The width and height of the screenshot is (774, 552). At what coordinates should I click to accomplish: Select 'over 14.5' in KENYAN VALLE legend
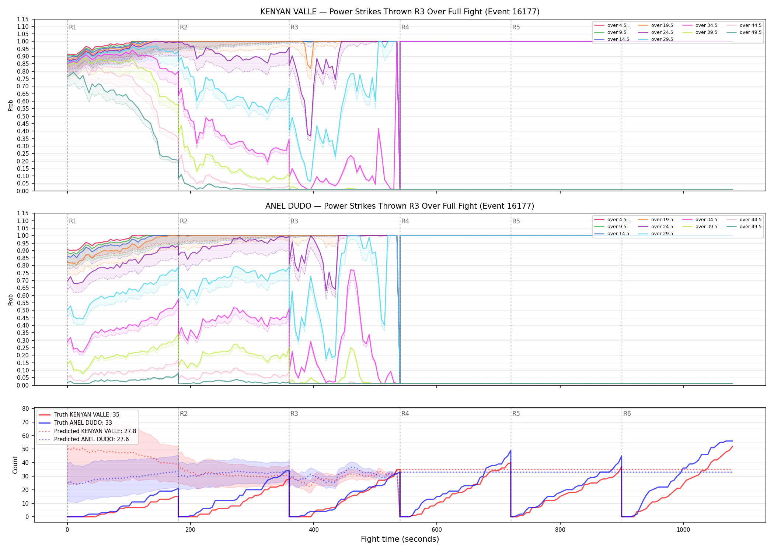[612, 39]
